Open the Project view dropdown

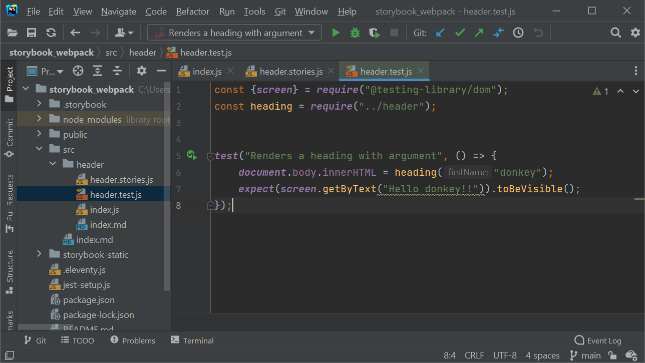pyautogui.click(x=45, y=71)
